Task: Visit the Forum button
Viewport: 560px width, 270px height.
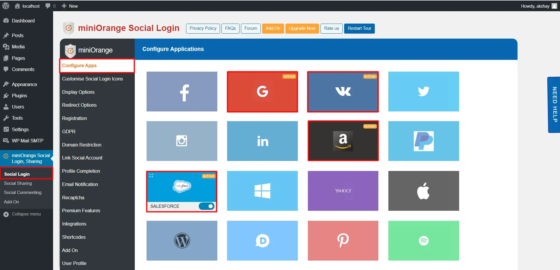Action: [x=251, y=28]
